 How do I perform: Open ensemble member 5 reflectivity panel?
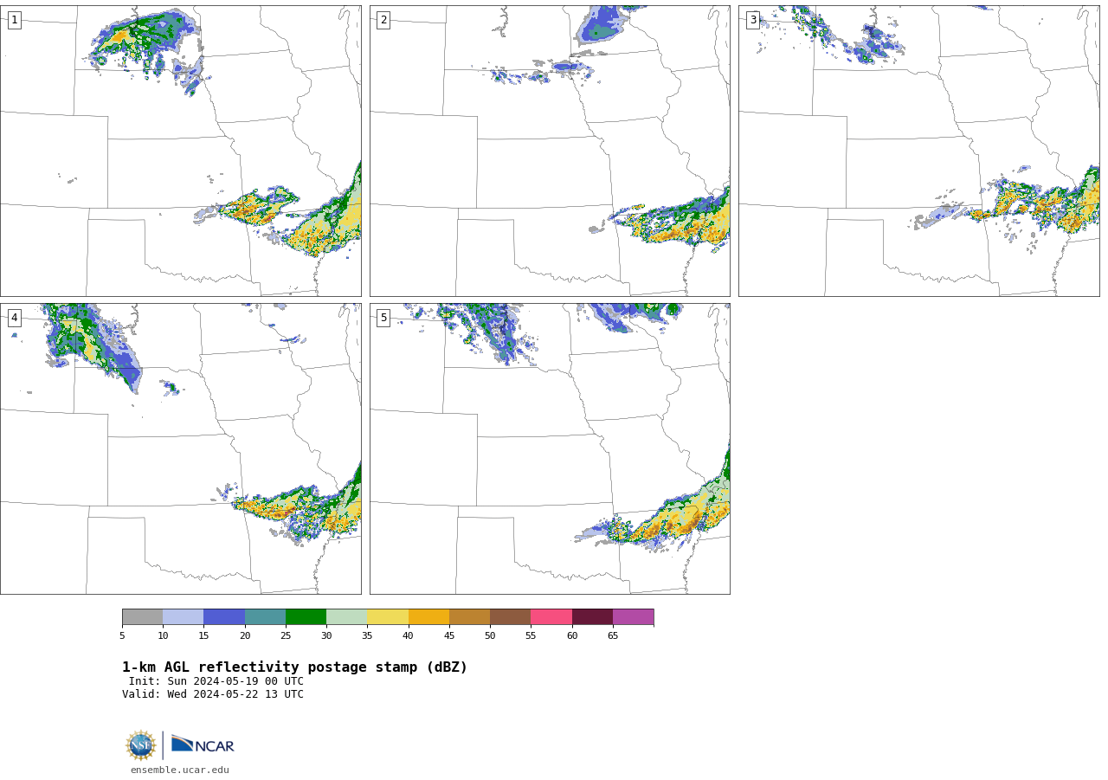point(550,448)
